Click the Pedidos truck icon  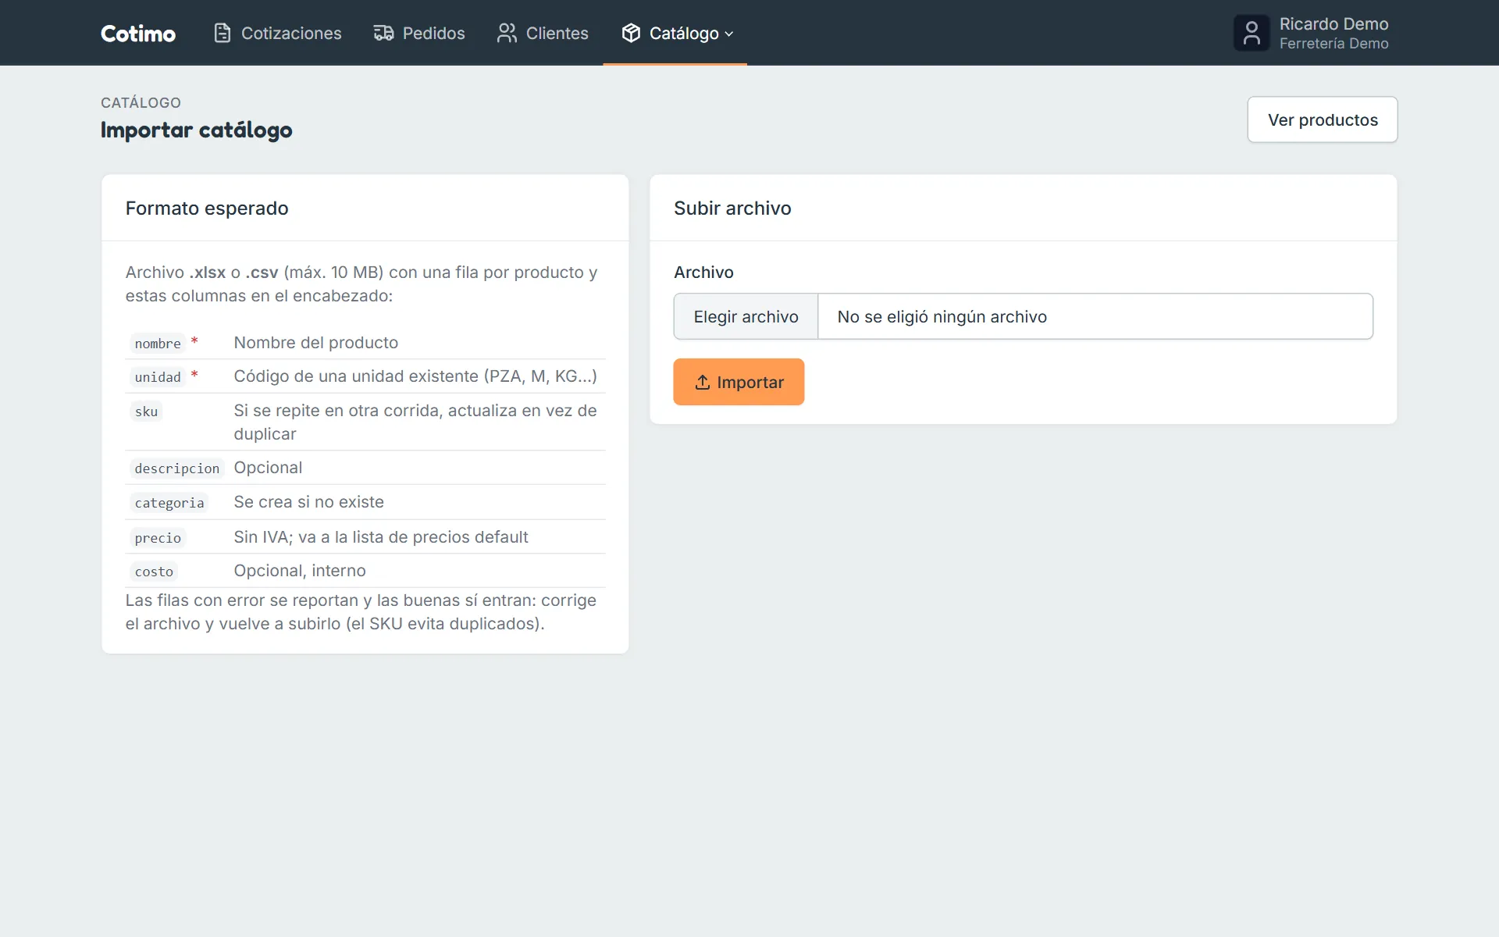coord(383,33)
